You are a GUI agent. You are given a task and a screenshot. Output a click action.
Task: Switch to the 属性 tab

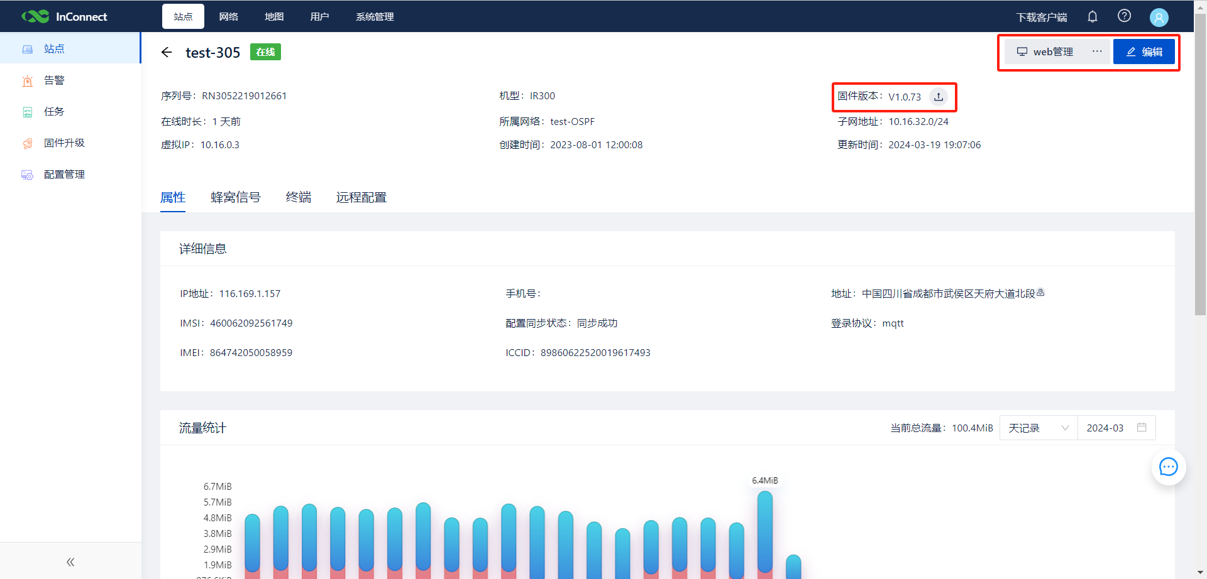[173, 198]
